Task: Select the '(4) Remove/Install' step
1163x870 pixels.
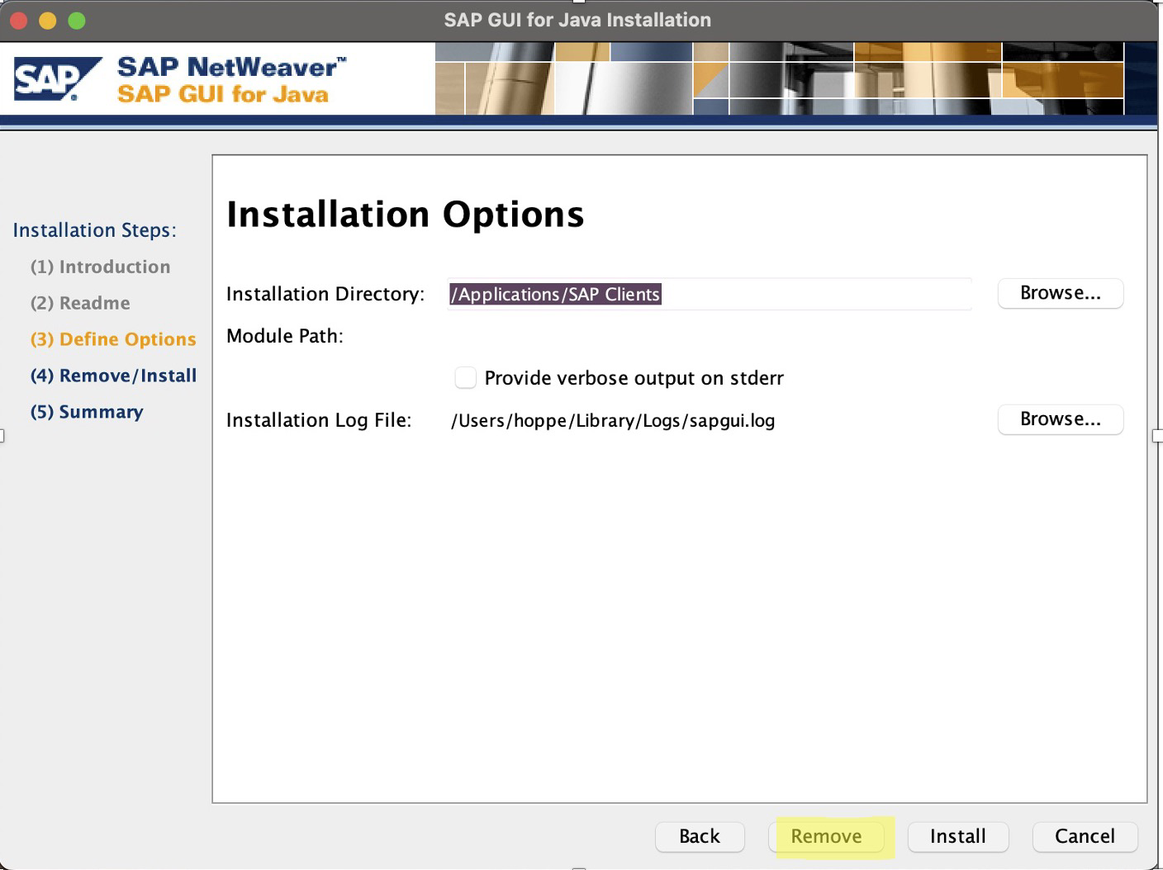Action: 113,376
